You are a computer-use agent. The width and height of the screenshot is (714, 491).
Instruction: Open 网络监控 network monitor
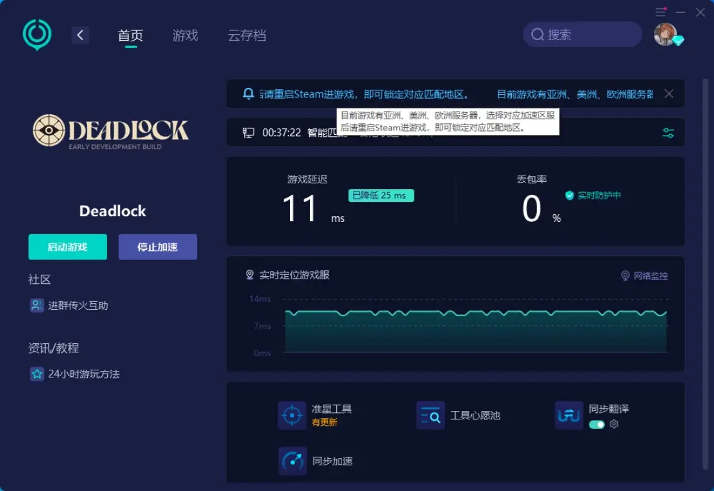coord(644,276)
